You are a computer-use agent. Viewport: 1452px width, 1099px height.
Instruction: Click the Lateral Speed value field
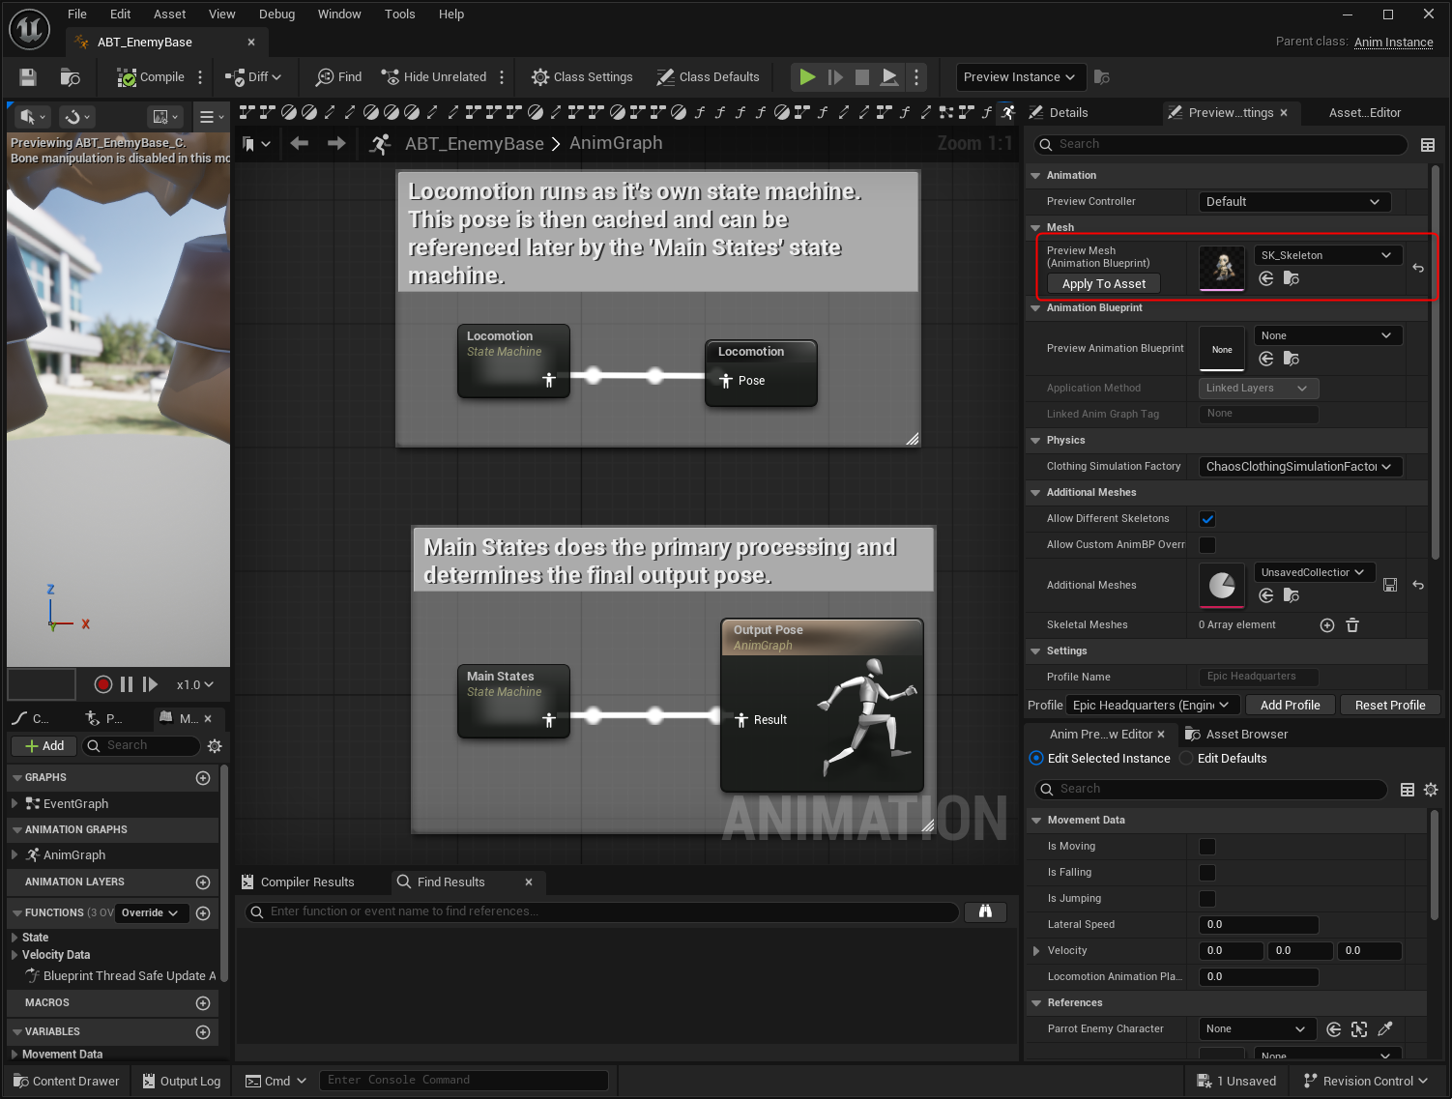tap(1258, 925)
